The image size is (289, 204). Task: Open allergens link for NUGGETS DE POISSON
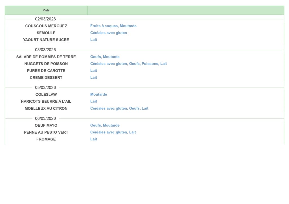128,64
